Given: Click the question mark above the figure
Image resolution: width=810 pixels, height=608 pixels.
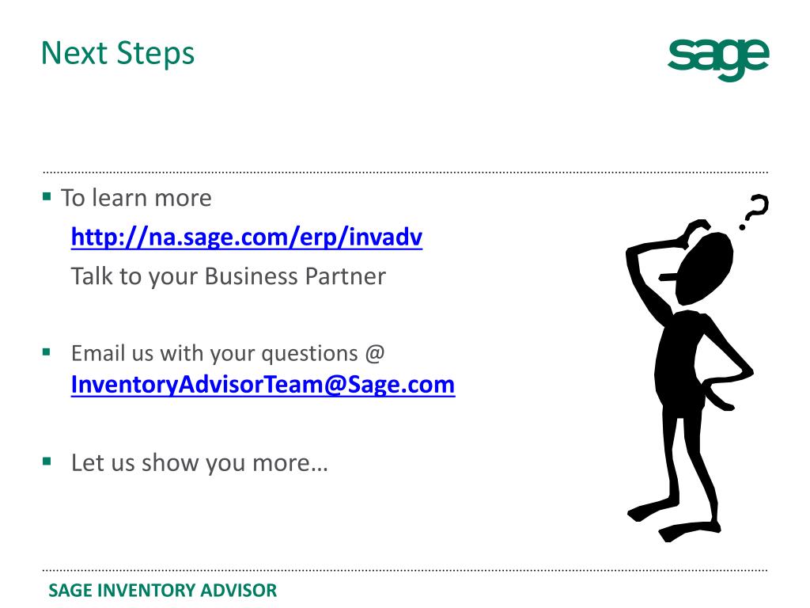Looking at the screenshot, I should (x=755, y=212).
